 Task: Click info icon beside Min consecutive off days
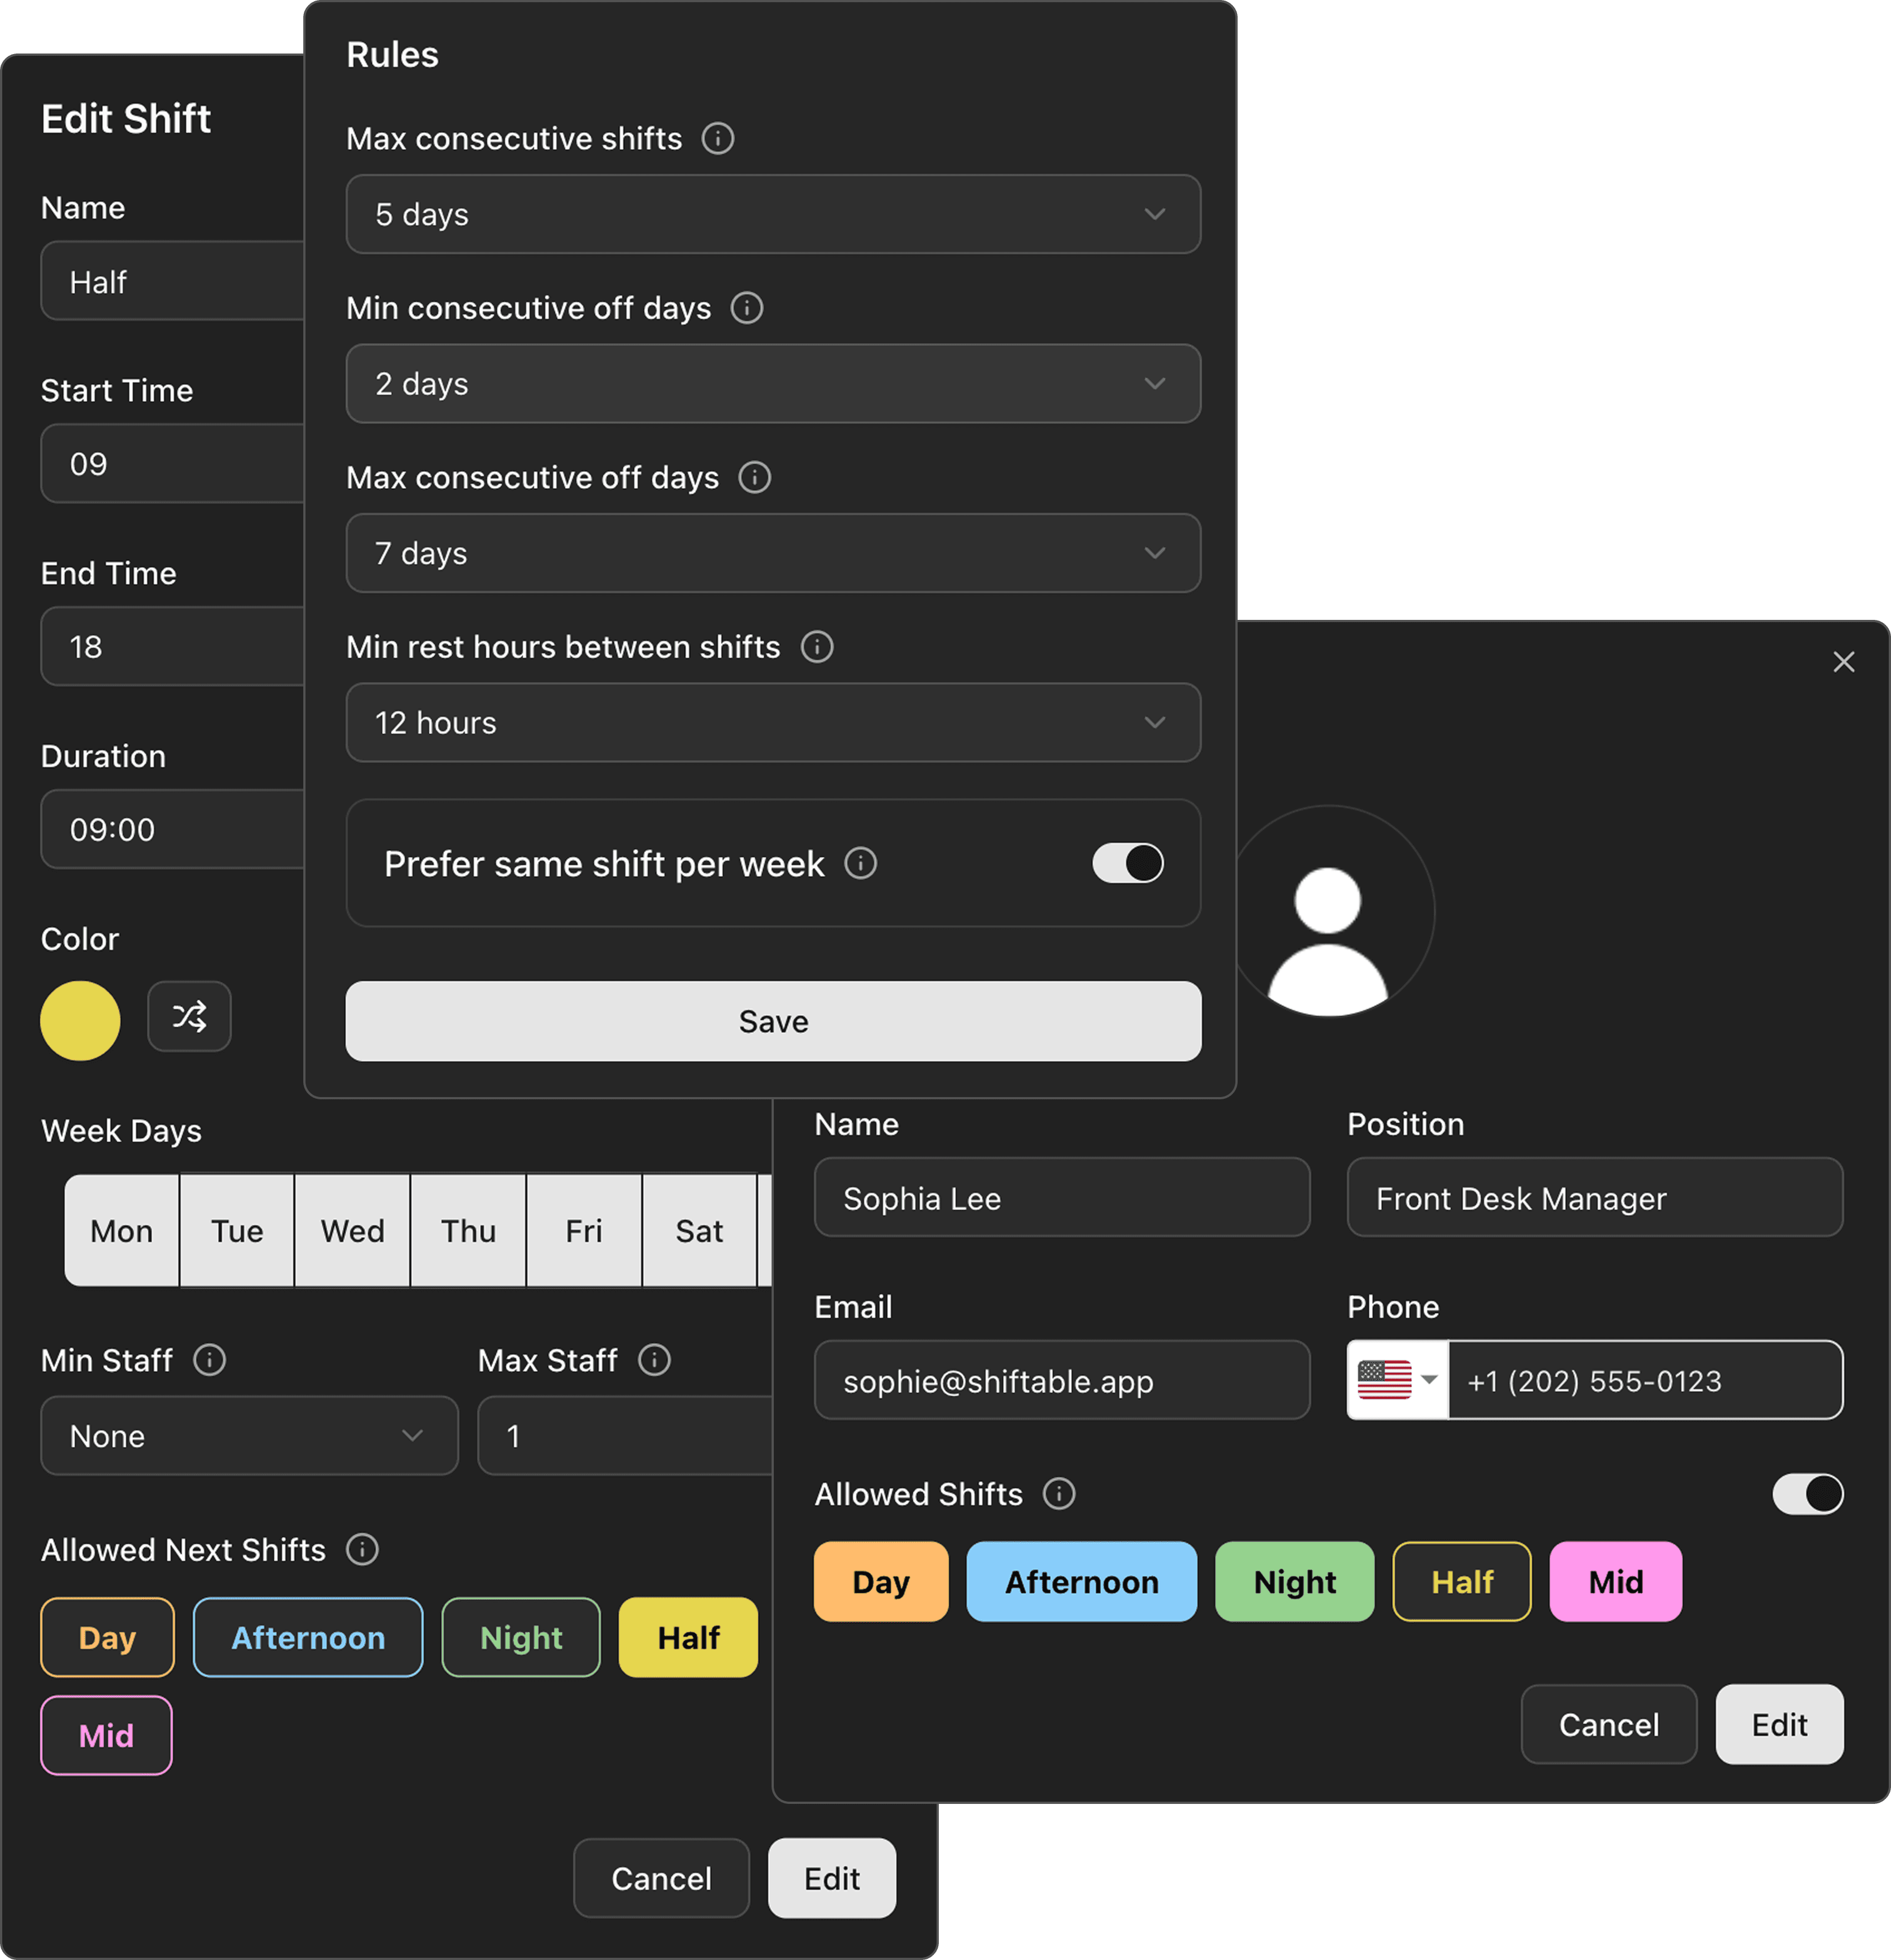click(746, 308)
